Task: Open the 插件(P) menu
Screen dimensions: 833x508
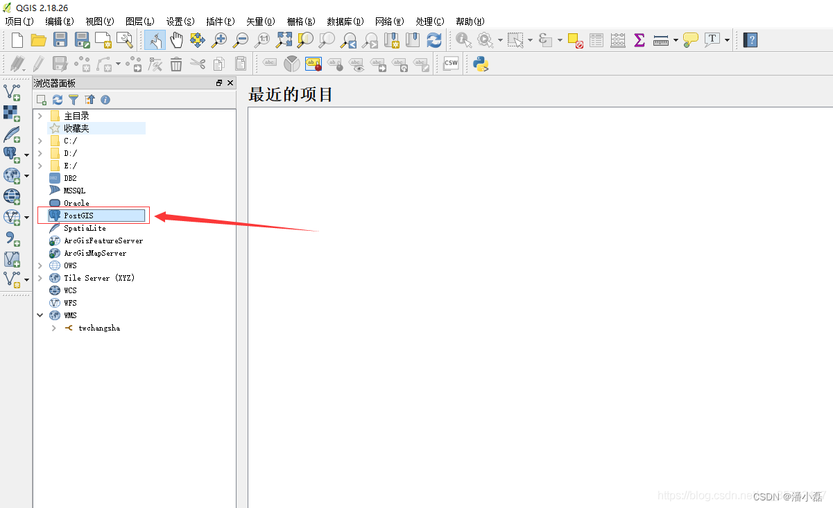Action: [220, 21]
